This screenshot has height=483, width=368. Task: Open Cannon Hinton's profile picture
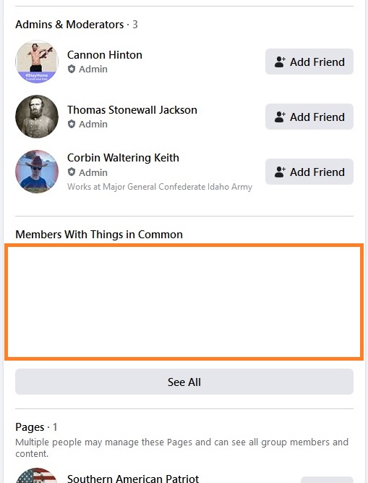pyautogui.click(x=37, y=62)
